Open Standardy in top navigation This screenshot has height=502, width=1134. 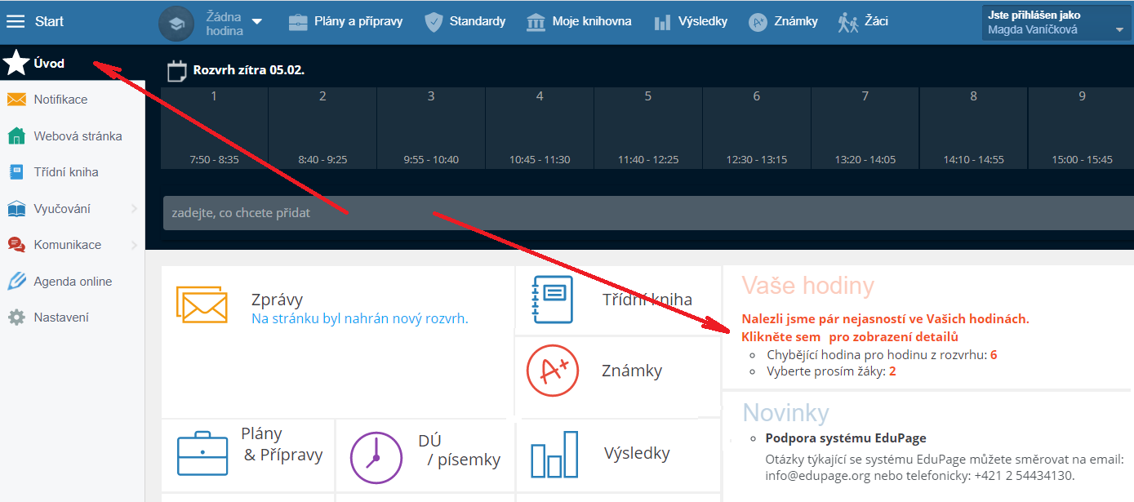[x=478, y=21]
